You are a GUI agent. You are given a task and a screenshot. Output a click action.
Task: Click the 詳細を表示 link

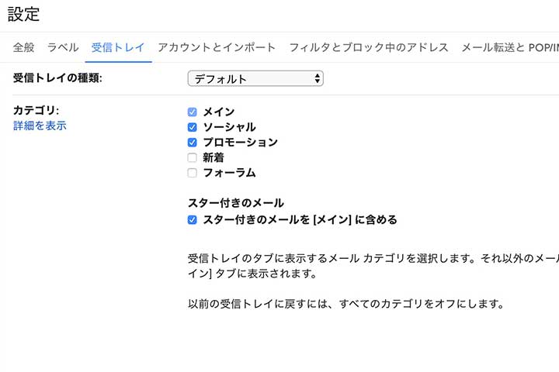40,126
